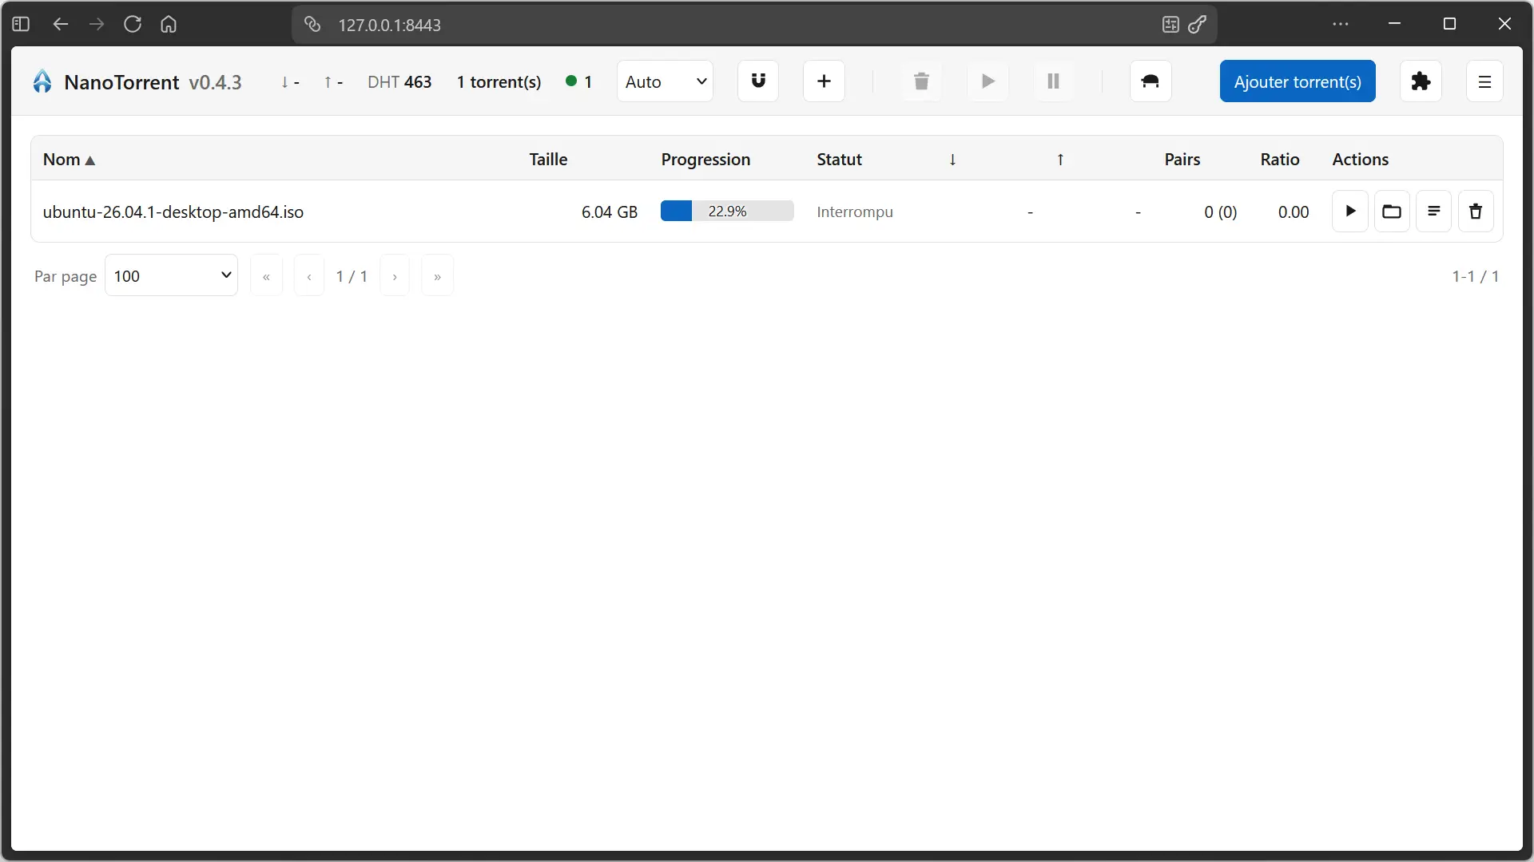Sort by the Progression column header
1534x862 pixels.
click(705, 160)
